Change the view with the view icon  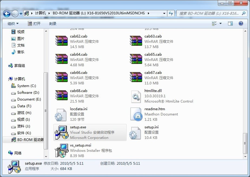[214, 24]
